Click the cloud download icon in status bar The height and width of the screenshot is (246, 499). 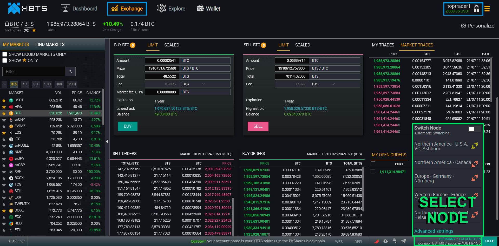coord(386,241)
